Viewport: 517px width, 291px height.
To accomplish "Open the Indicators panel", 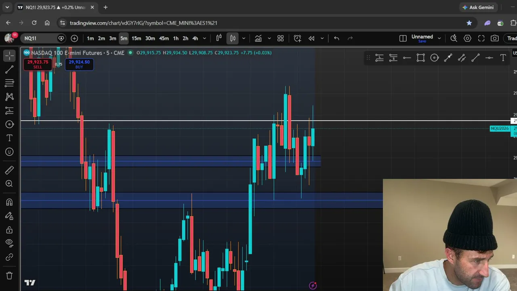I will 258,38.
